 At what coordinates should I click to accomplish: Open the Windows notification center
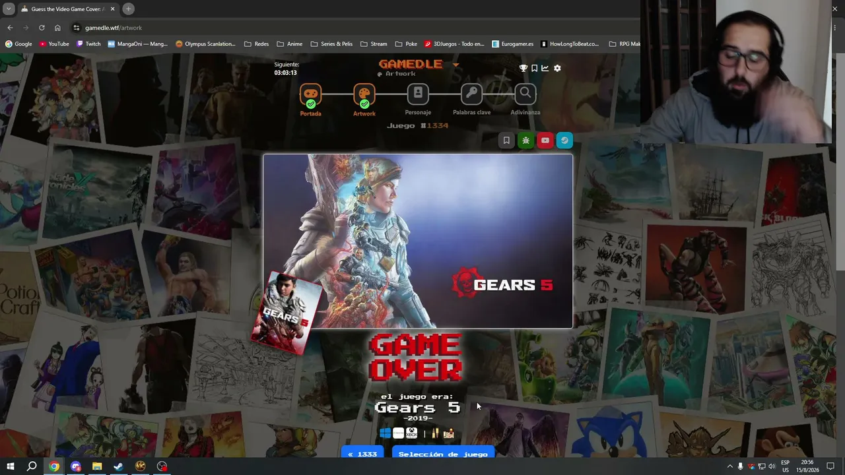[x=830, y=466]
